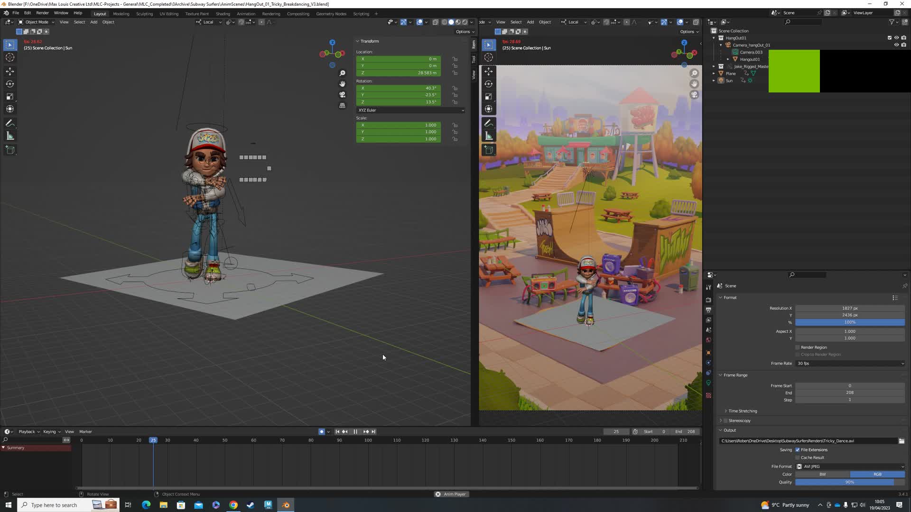
Task: Switch to the Modeling workspace tab
Action: tap(121, 14)
